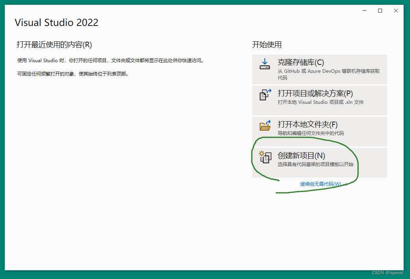Screen dimensions: 410x279
Task: Select 克隆存储库(C) title
Action: click(301, 62)
